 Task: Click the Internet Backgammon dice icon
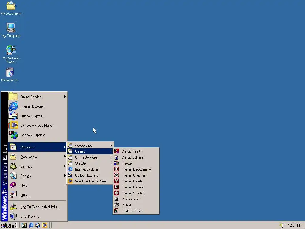pos(116,169)
